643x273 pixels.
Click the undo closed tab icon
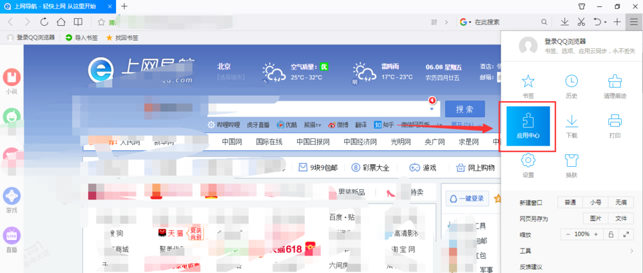(597, 22)
